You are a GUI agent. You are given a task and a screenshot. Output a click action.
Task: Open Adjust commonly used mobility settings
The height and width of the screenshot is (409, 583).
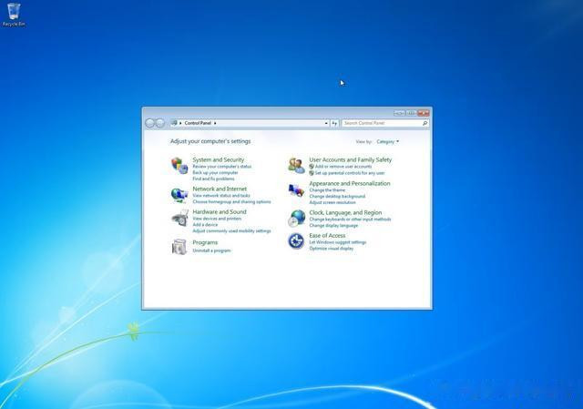coord(231,230)
